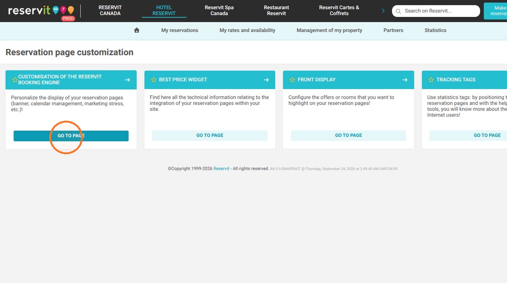Open My reservations menu
This screenshot has height=283, width=507.
180,30
